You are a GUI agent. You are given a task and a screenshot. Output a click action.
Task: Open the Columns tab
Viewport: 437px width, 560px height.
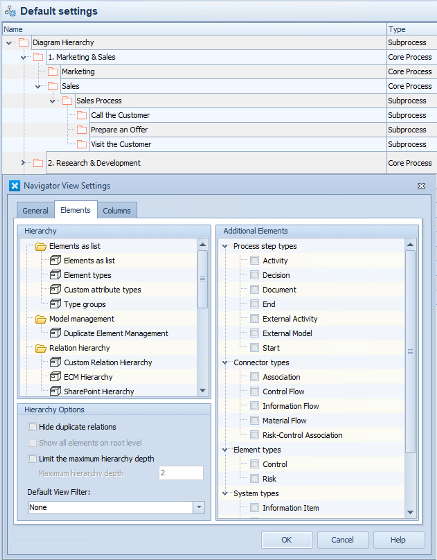pyautogui.click(x=117, y=211)
